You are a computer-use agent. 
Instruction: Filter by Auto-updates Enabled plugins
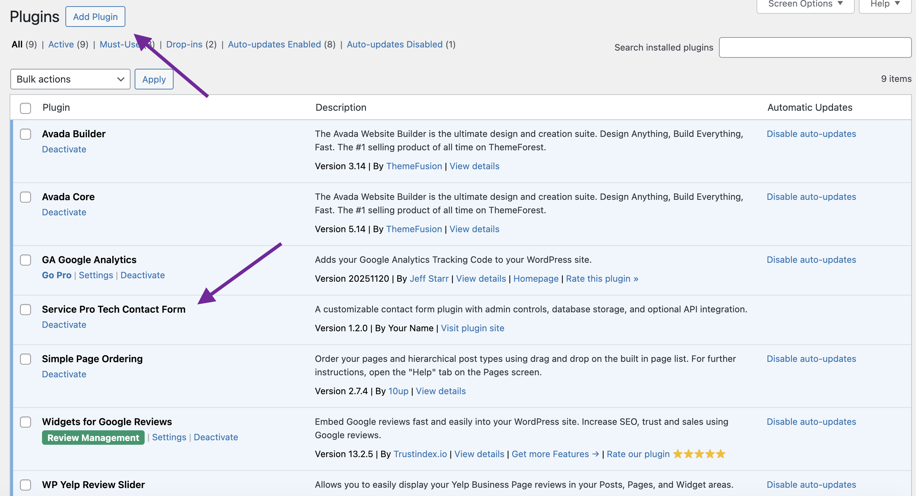(x=274, y=44)
